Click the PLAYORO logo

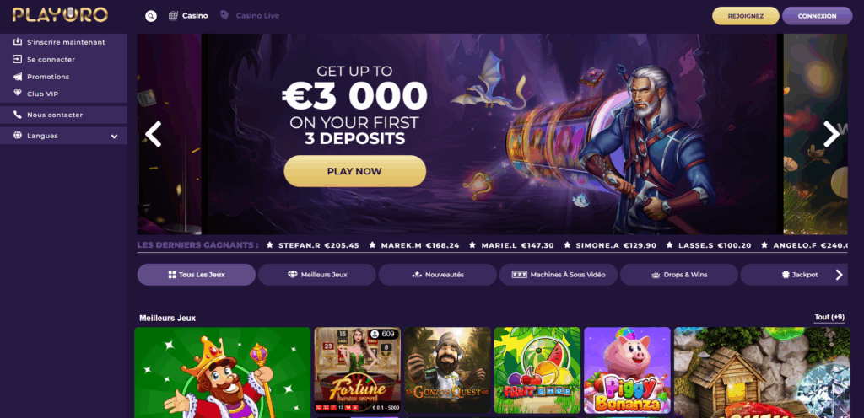[x=60, y=15]
